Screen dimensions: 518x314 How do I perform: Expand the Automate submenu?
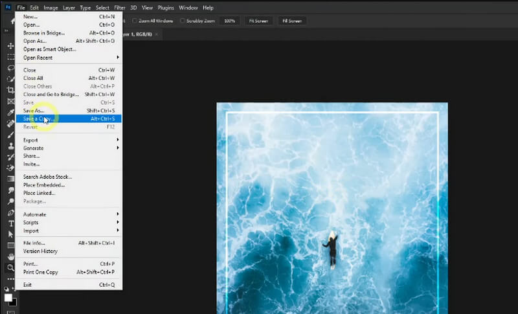[69, 214]
